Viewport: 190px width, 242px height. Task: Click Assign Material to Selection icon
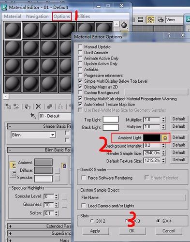(28, 106)
